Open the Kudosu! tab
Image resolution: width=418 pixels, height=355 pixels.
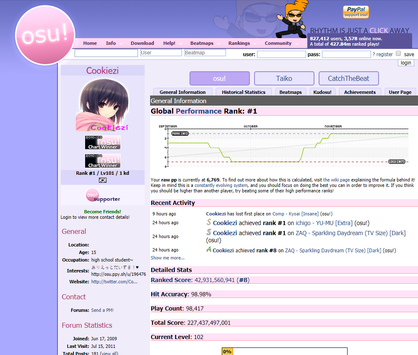pyautogui.click(x=322, y=92)
